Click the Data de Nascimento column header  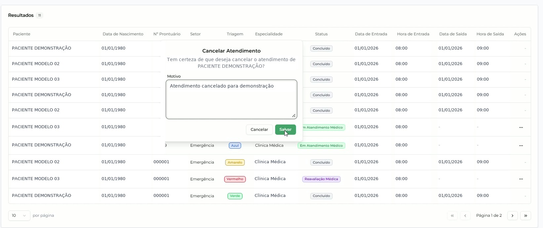(123, 34)
